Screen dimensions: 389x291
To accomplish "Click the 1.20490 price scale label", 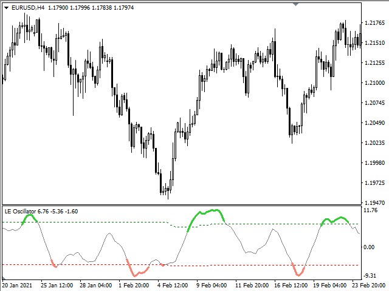I will (x=374, y=122).
